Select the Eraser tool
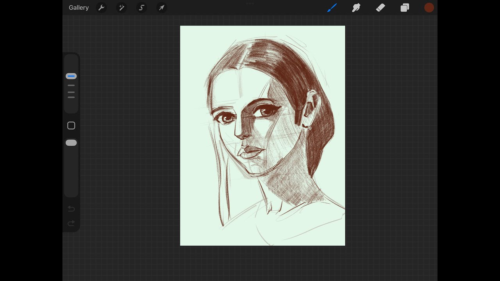The width and height of the screenshot is (500, 281). click(x=380, y=8)
